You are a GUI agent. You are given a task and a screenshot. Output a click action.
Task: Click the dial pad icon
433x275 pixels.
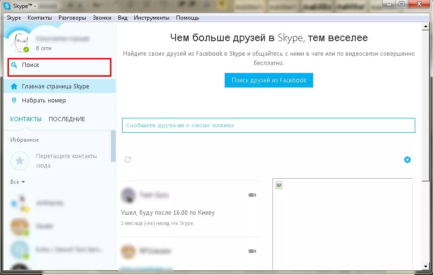pos(14,101)
